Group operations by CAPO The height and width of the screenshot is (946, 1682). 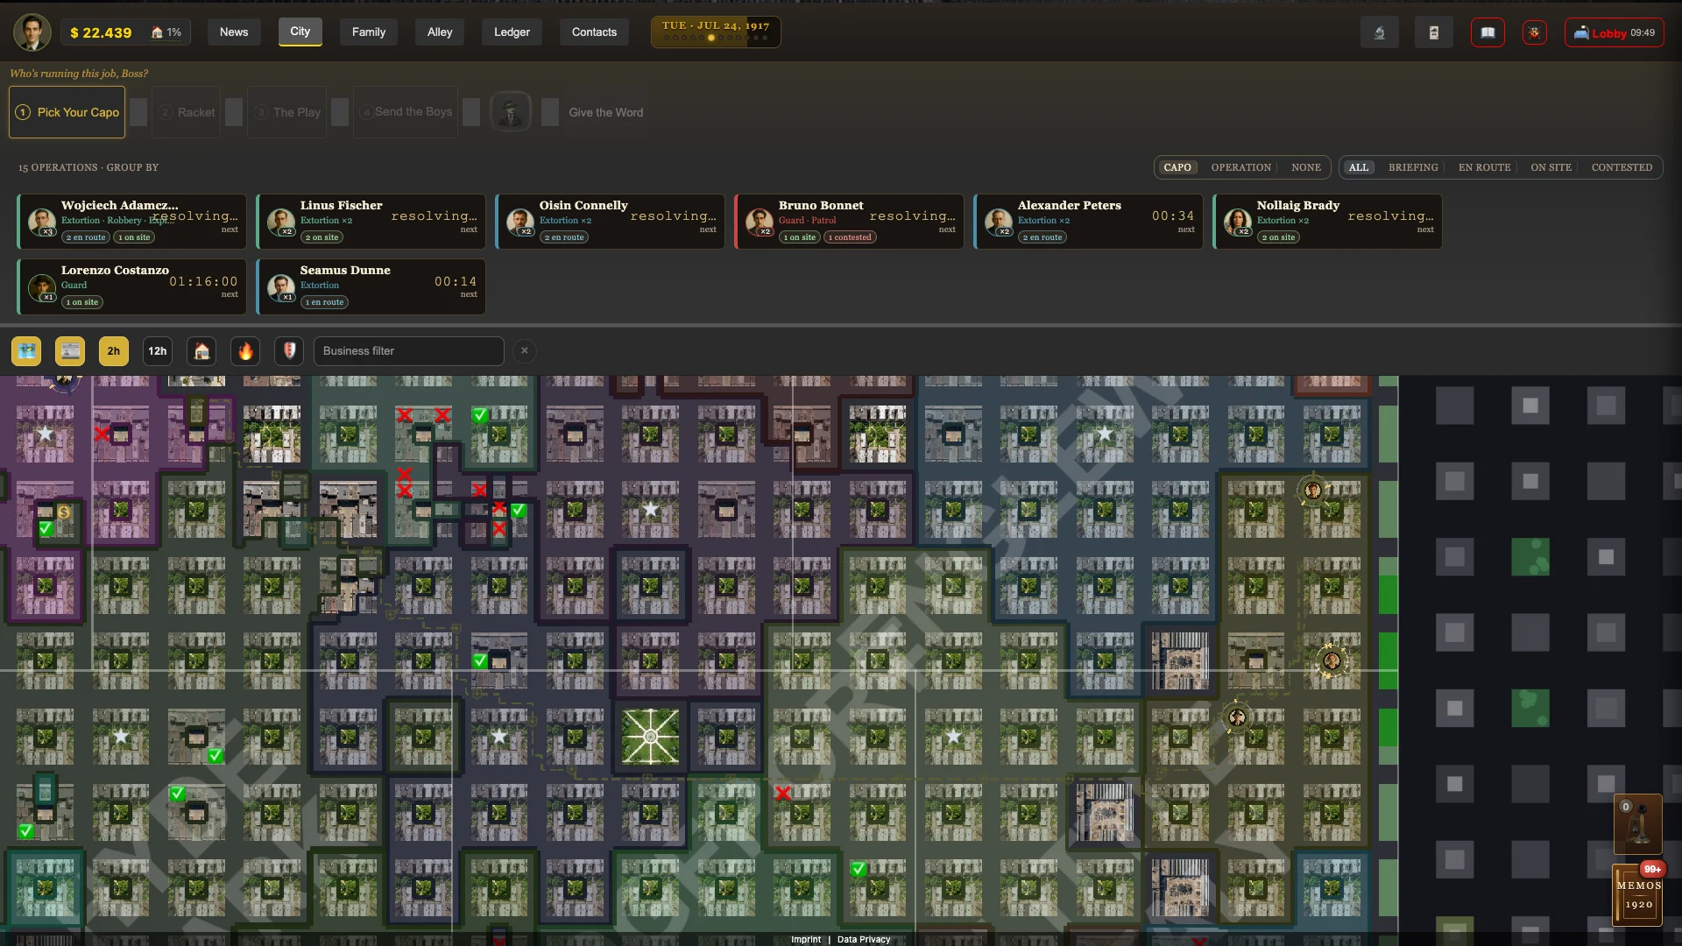point(1177,167)
